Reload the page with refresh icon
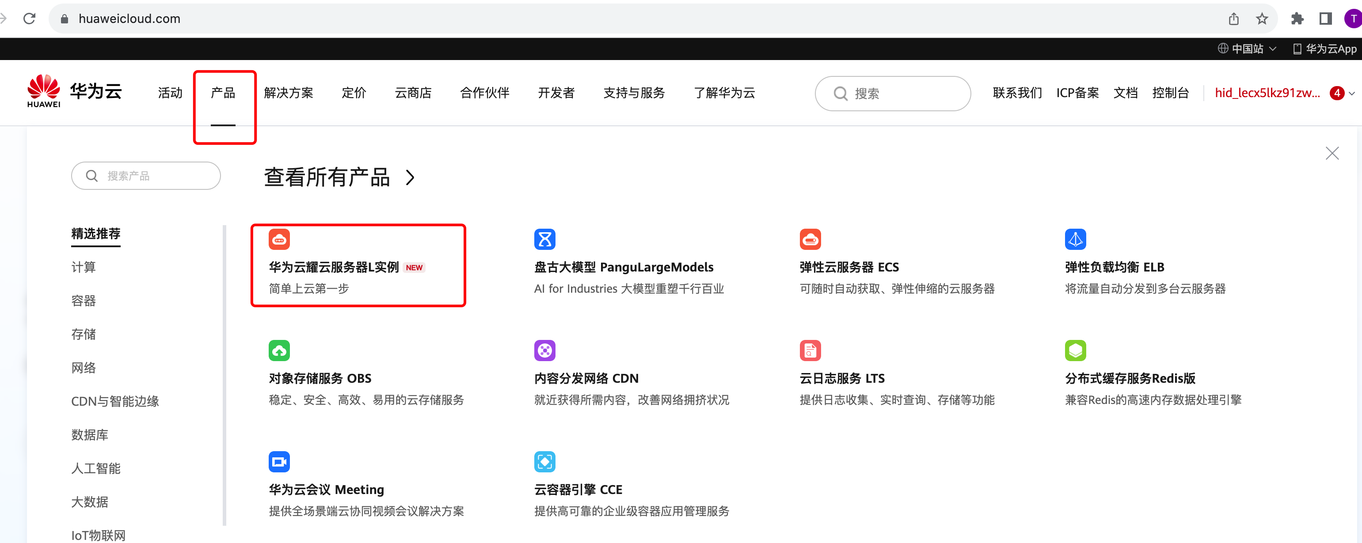Viewport: 1362px width, 543px height. (x=30, y=19)
